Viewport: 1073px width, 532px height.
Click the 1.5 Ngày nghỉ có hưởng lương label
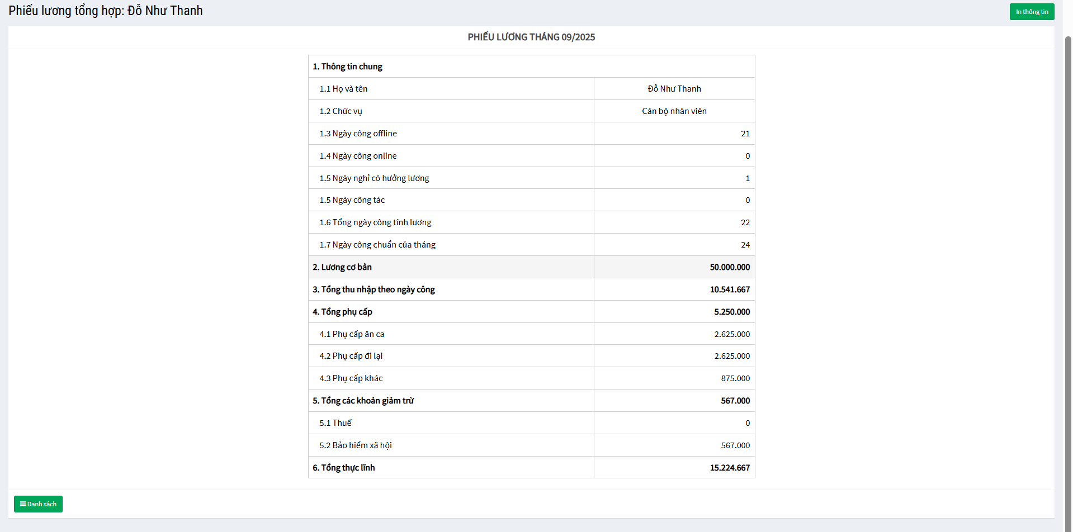point(374,178)
